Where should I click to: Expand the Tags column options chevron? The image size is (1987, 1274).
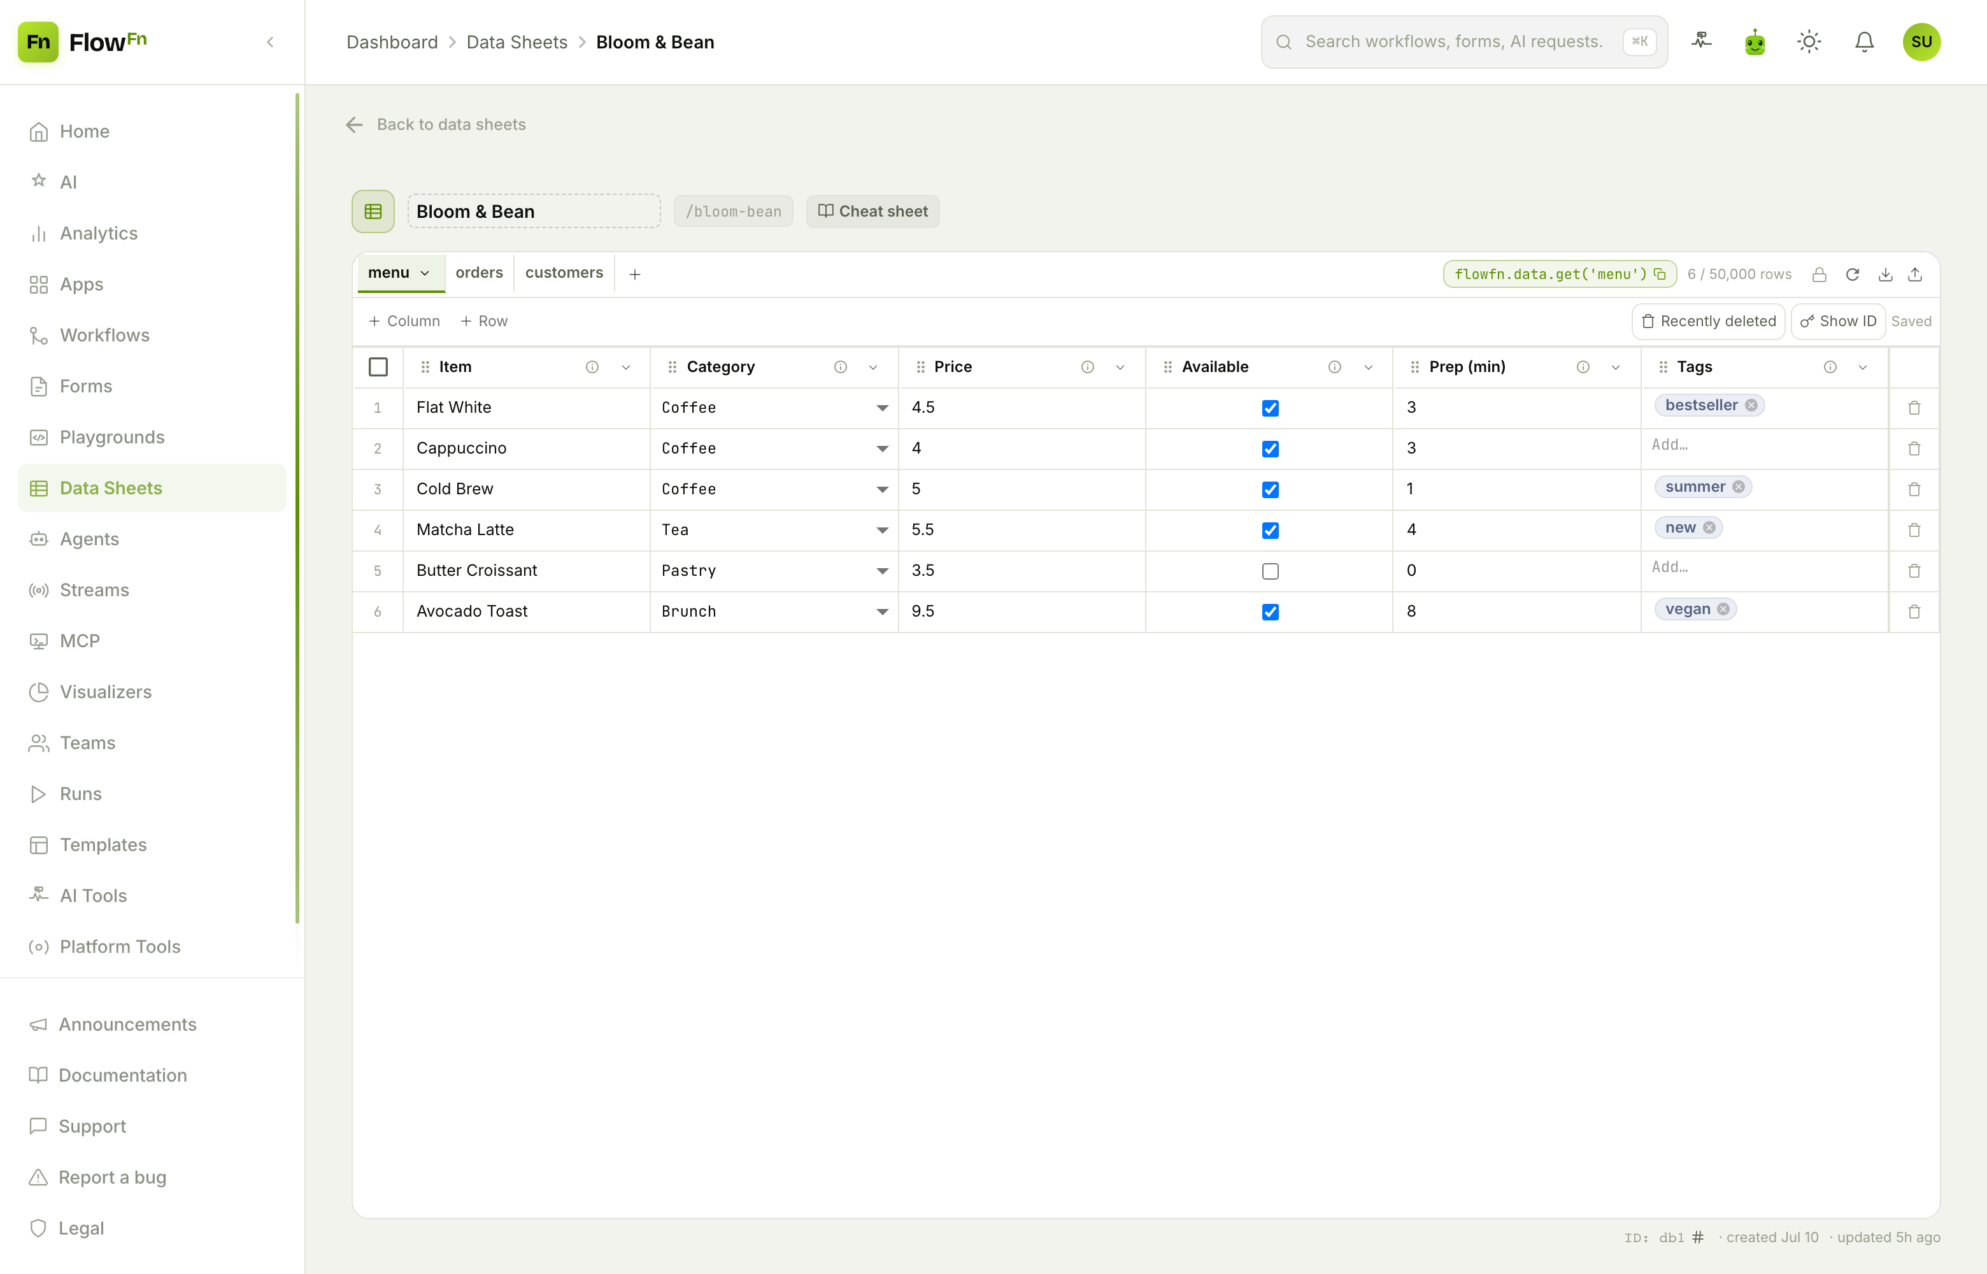click(x=1863, y=368)
